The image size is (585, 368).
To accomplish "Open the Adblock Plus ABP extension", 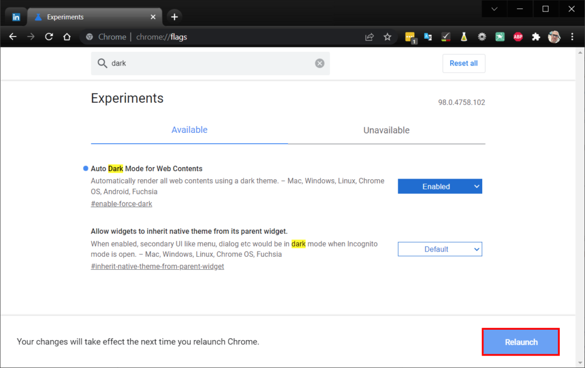I will (x=518, y=37).
